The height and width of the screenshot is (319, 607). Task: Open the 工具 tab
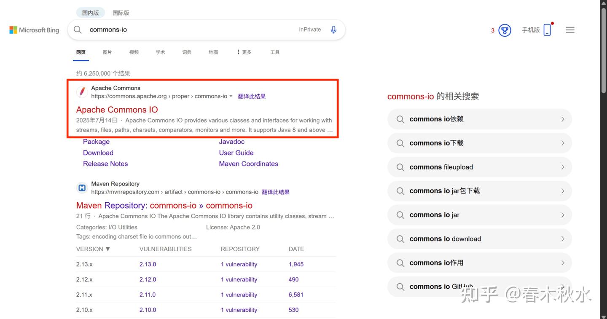(274, 52)
